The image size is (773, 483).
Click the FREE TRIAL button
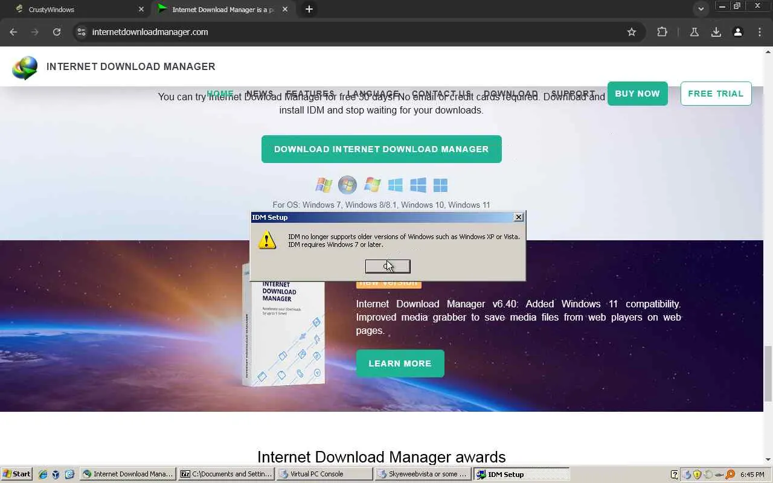tap(716, 94)
